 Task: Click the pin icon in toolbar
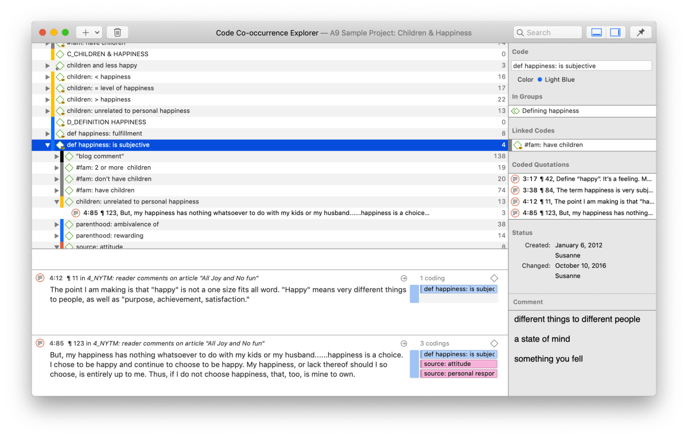(x=640, y=33)
